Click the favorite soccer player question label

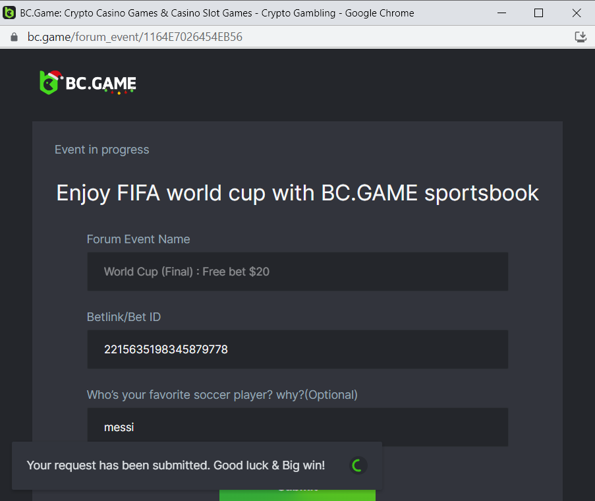(x=222, y=395)
